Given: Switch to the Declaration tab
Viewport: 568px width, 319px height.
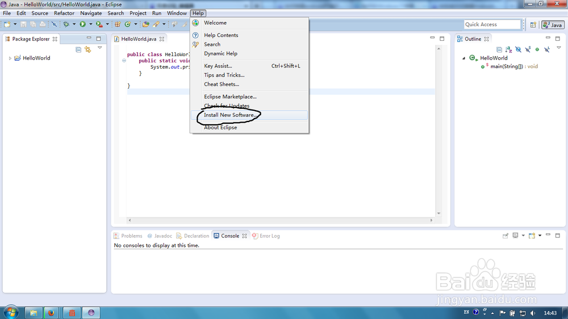Looking at the screenshot, I should (193, 236).
